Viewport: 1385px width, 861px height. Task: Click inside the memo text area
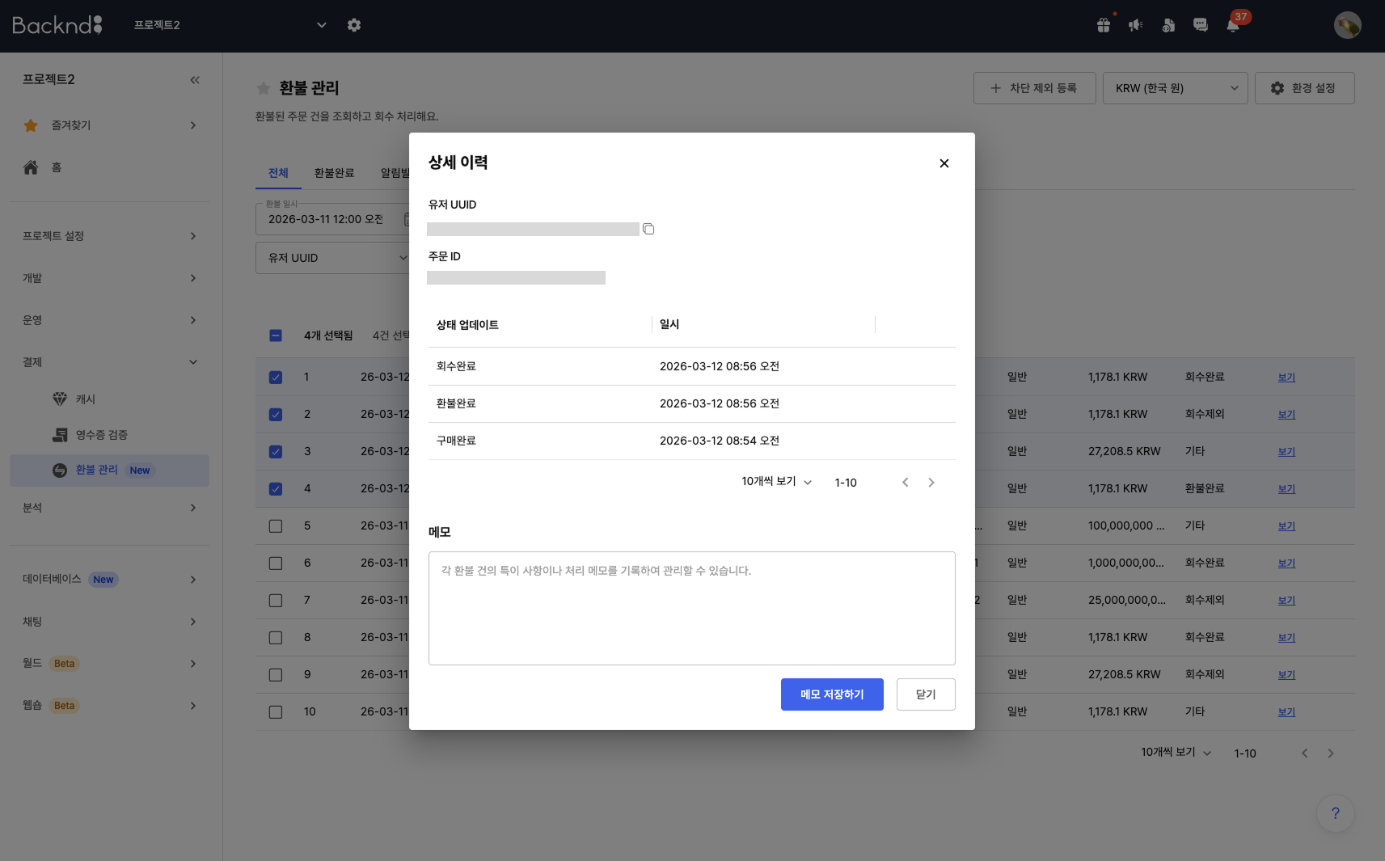coord(691,608)
